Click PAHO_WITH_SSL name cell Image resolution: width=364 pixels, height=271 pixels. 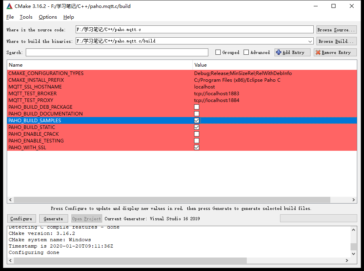(x=27, y=148)
